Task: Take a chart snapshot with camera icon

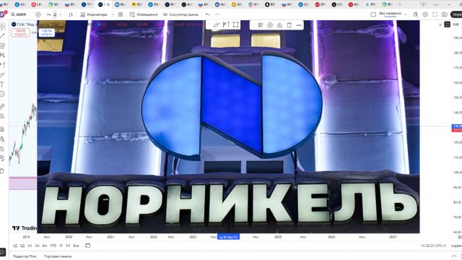Action: pyautogui.click(x=445, y=14)
